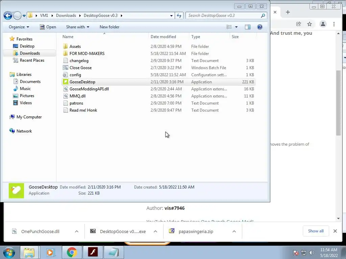
Task: Select the config settings file icon
Action: tap(65, 75)
